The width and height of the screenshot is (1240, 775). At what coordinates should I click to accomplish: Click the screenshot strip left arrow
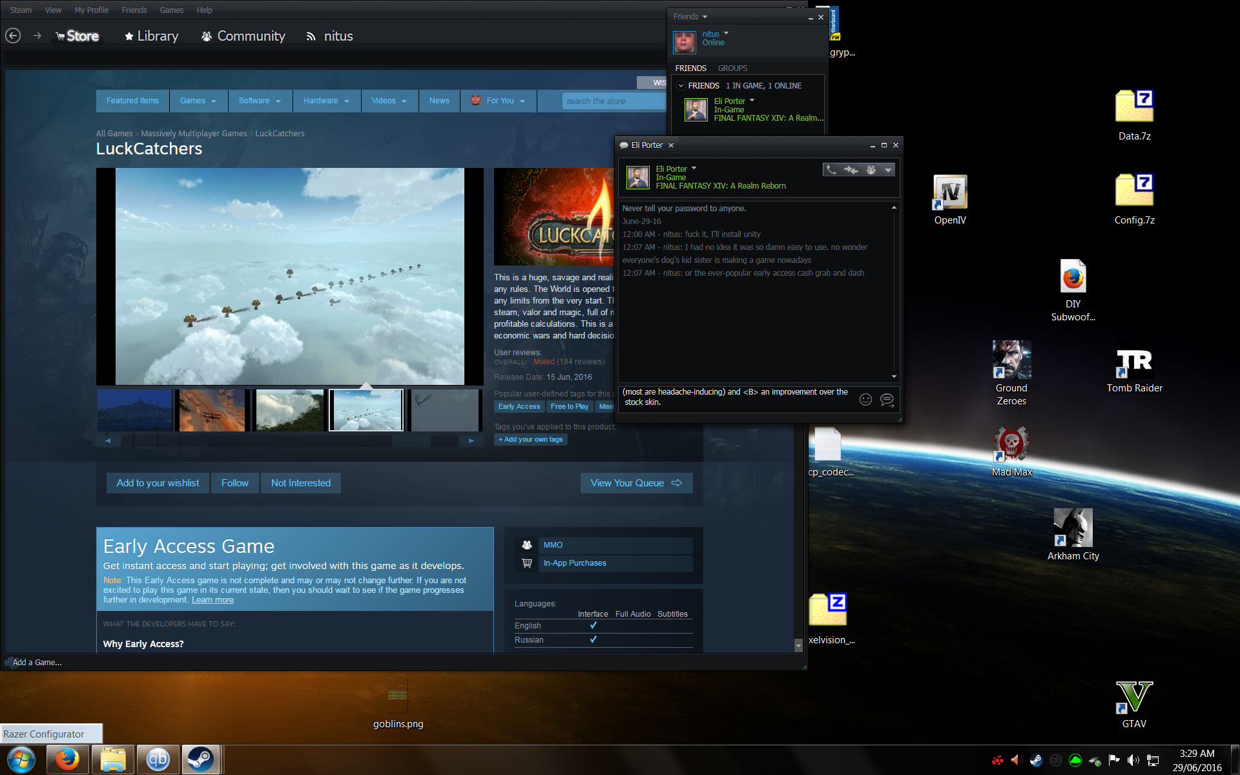pos(108,440)
